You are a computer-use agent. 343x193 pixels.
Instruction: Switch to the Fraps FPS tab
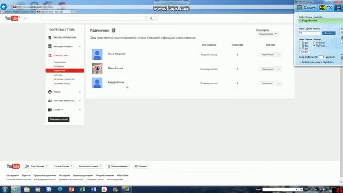pos(326,8)
